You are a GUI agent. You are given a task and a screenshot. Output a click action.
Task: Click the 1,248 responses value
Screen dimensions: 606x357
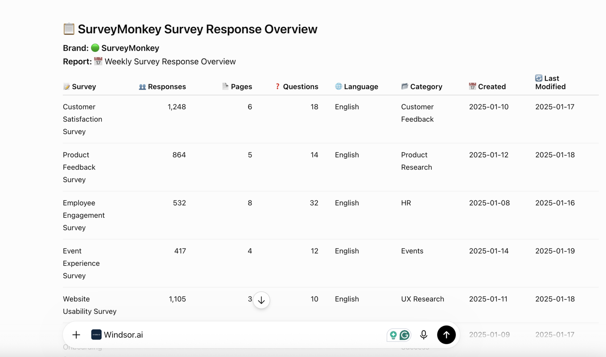177,107
